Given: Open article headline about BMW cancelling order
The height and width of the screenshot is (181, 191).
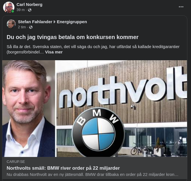Looking at the screenshot, I should point(63,168).
